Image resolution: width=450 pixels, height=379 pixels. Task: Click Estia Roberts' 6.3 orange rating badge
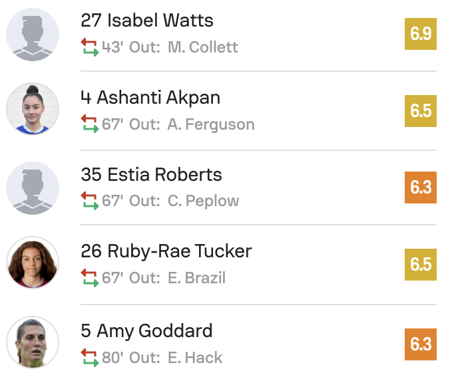(421, 188)
